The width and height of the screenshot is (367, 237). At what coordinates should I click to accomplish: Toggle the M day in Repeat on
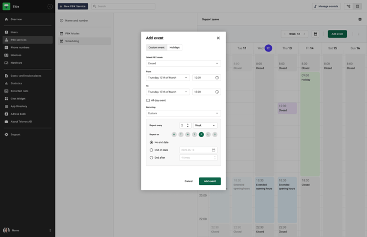point(174,134)
